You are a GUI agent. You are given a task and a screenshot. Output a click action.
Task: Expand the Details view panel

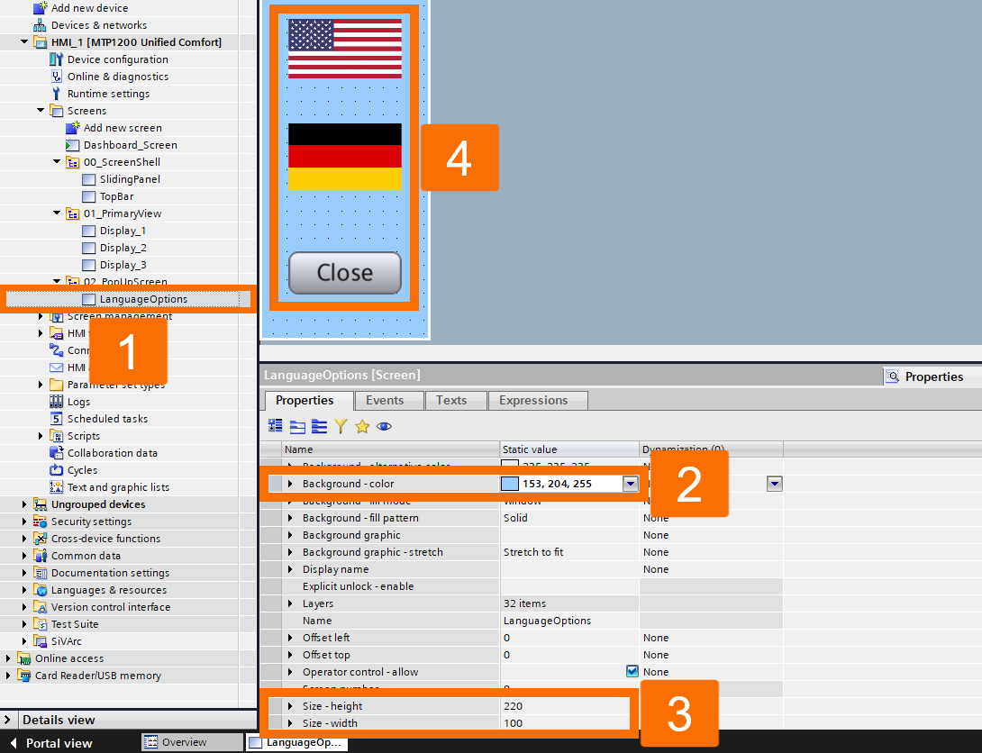click(7, 720)
